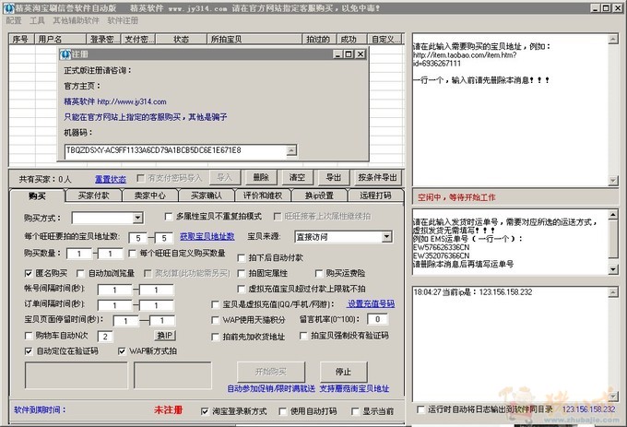Uncheck WAP新方式拍 checkbox
The image size is (627, 427).
[122, 351]
